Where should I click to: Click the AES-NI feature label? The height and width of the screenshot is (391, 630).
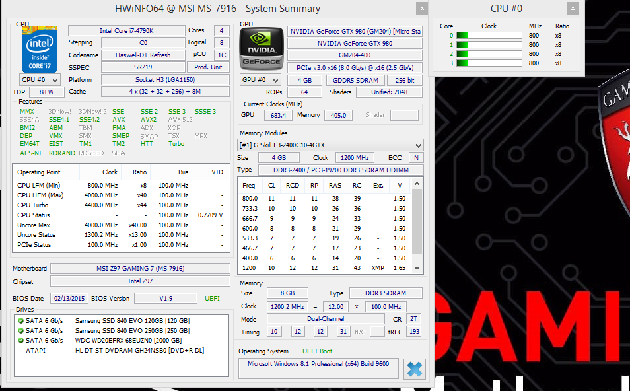pos(30,153)
